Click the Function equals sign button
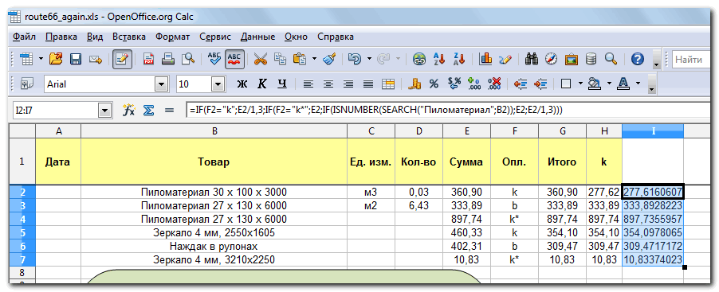 [x=169, y=111]
